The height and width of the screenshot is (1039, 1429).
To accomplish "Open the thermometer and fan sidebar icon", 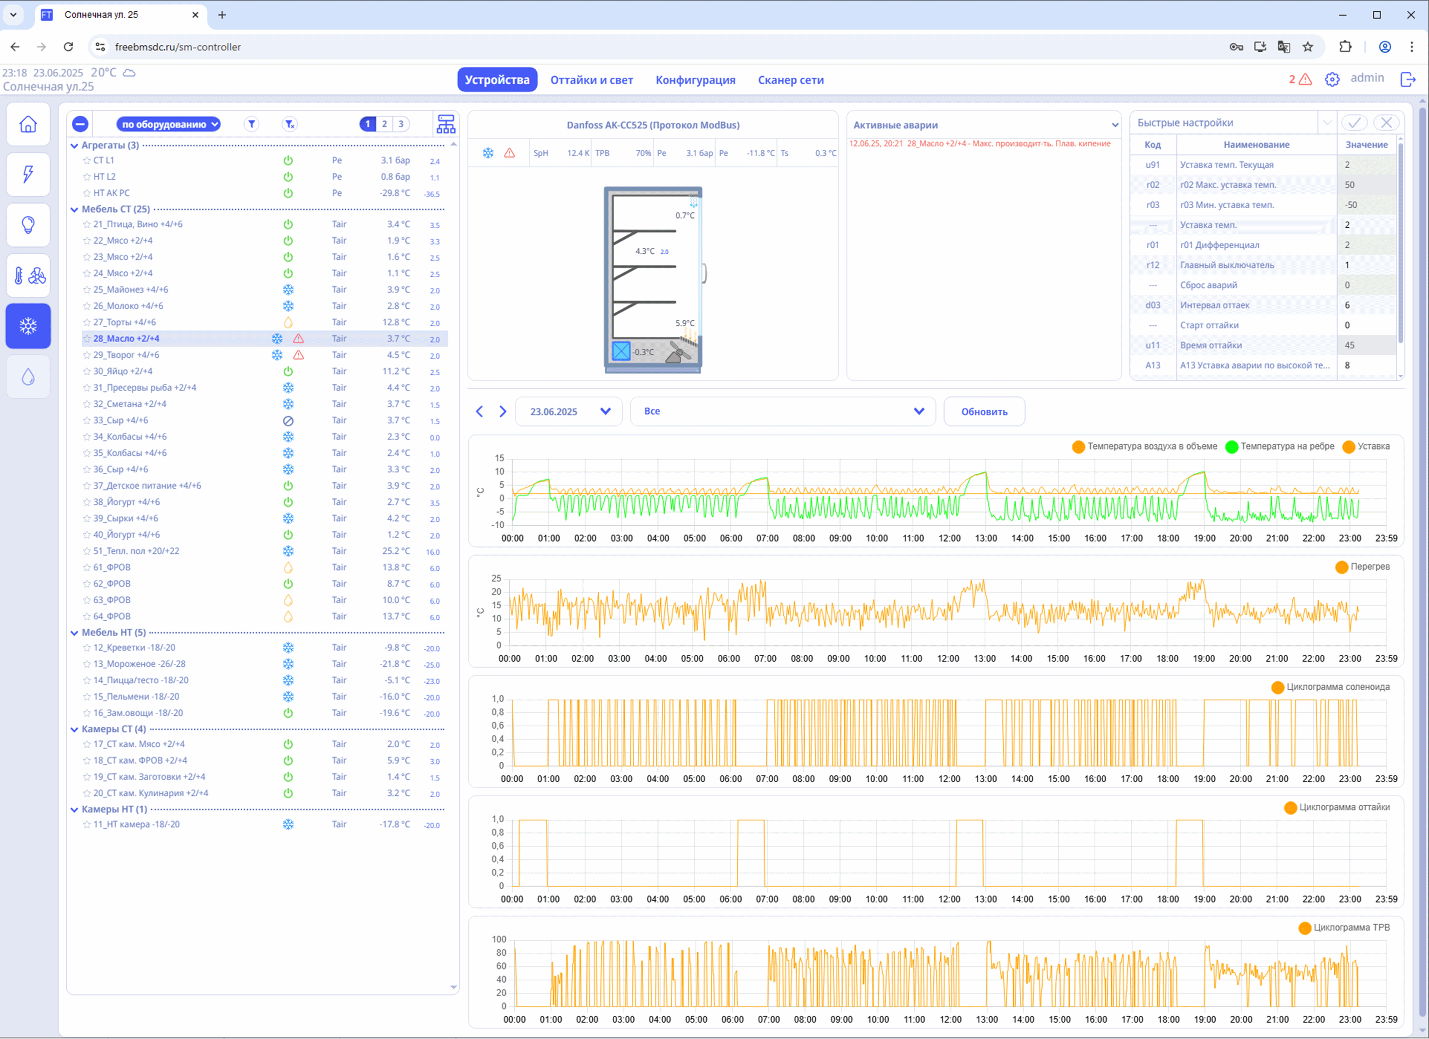I will point(28,275).
